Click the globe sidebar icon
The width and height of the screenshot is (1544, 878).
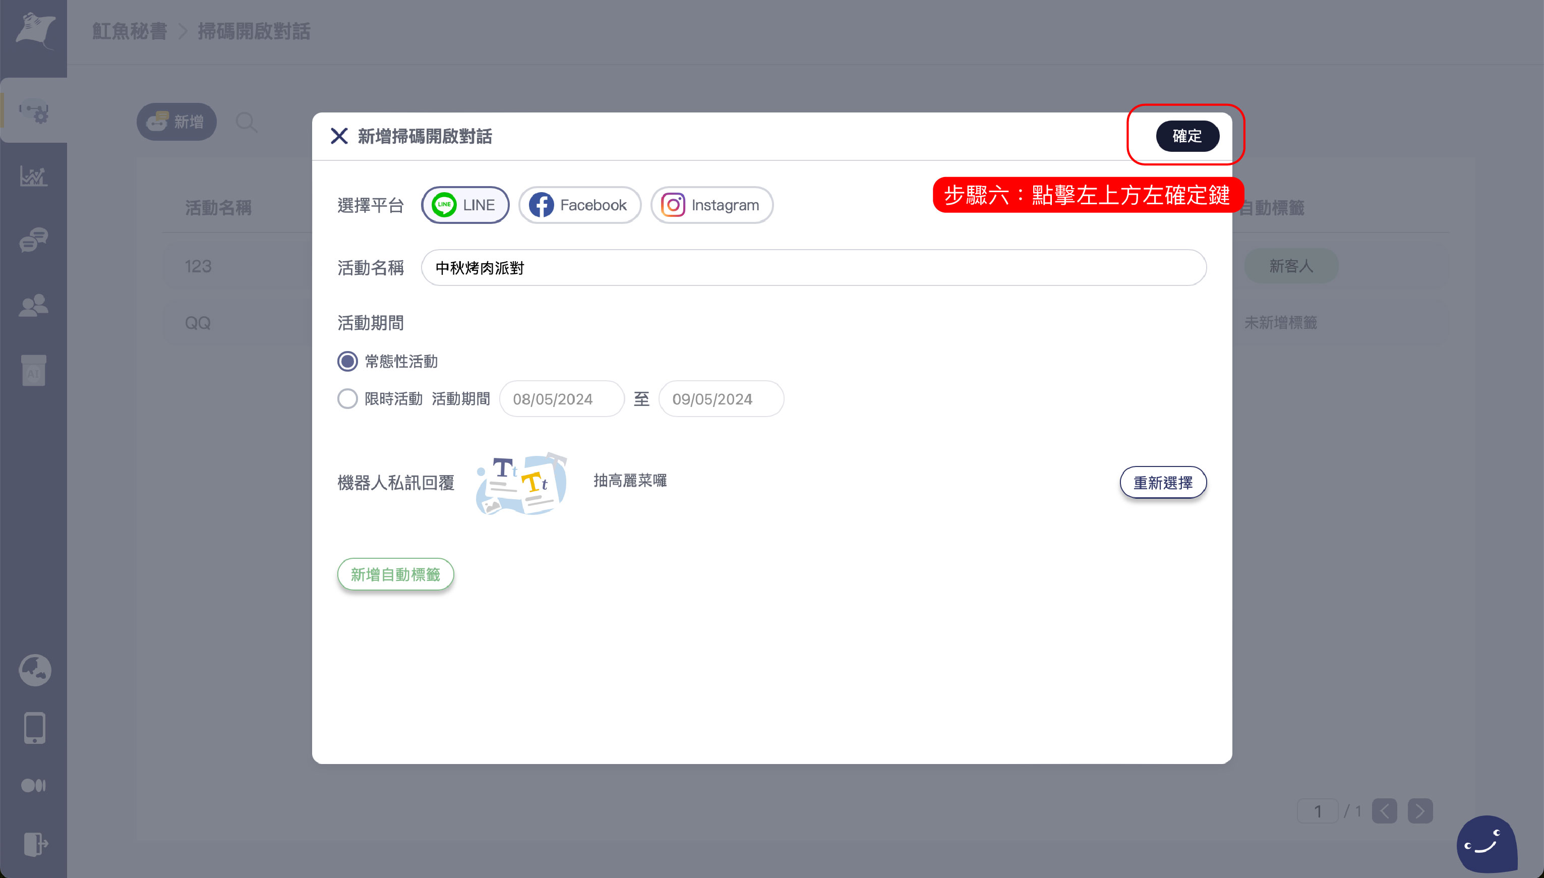tap(34, 670)
